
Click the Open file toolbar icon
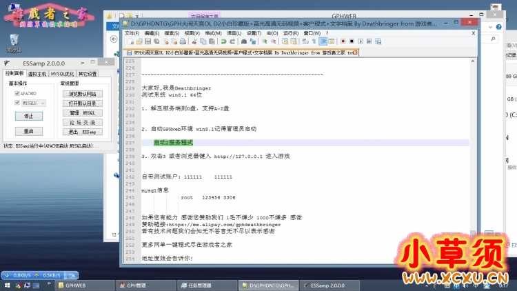tap(139, 41)
